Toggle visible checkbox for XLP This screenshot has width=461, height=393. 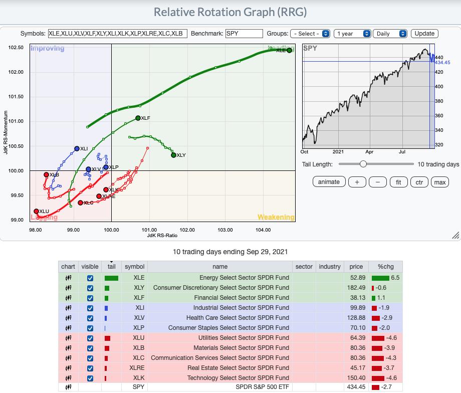point(90,328)
